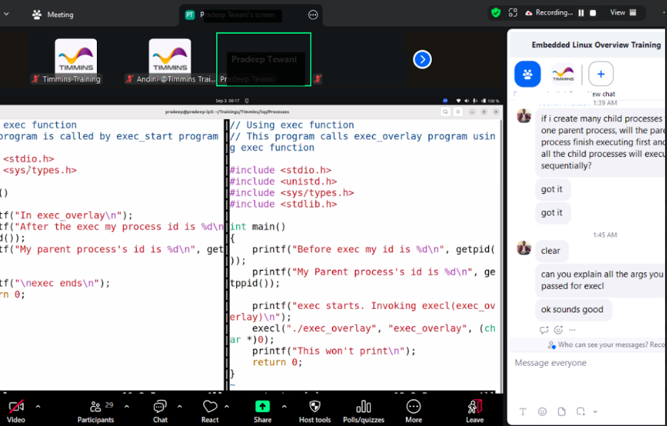Expand the arrow next to Participants
Viewport: 667px width, 426px height.
pyautogui.click(x=126, y=406)
